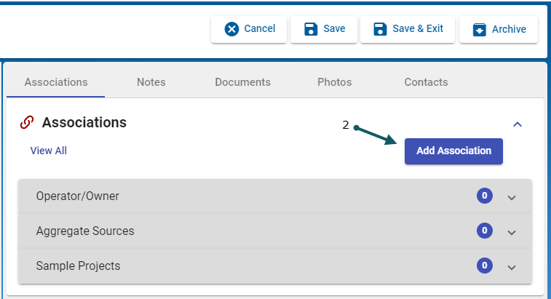
Task: Go to the Photos tab
Action: coord(334,82)
